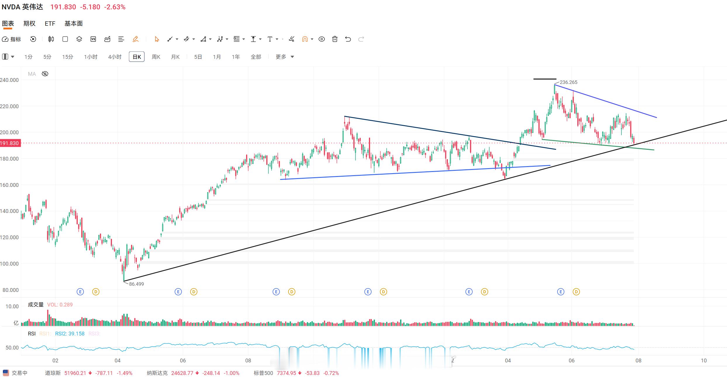Click the 标普500 7374.95 index quote
The image size is (727, 377).
click(x=296, y=373)
